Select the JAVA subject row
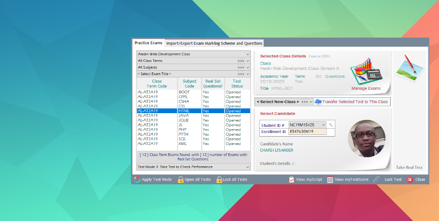This screenshot has height=221, width=439. (193, 115)
